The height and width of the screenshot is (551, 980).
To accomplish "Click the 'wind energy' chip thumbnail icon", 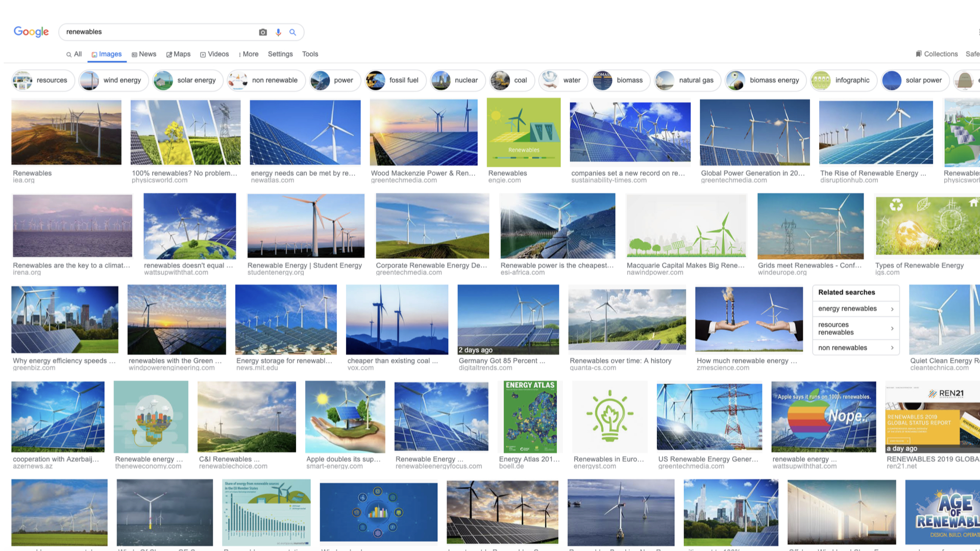I will [x=89, y=81].
